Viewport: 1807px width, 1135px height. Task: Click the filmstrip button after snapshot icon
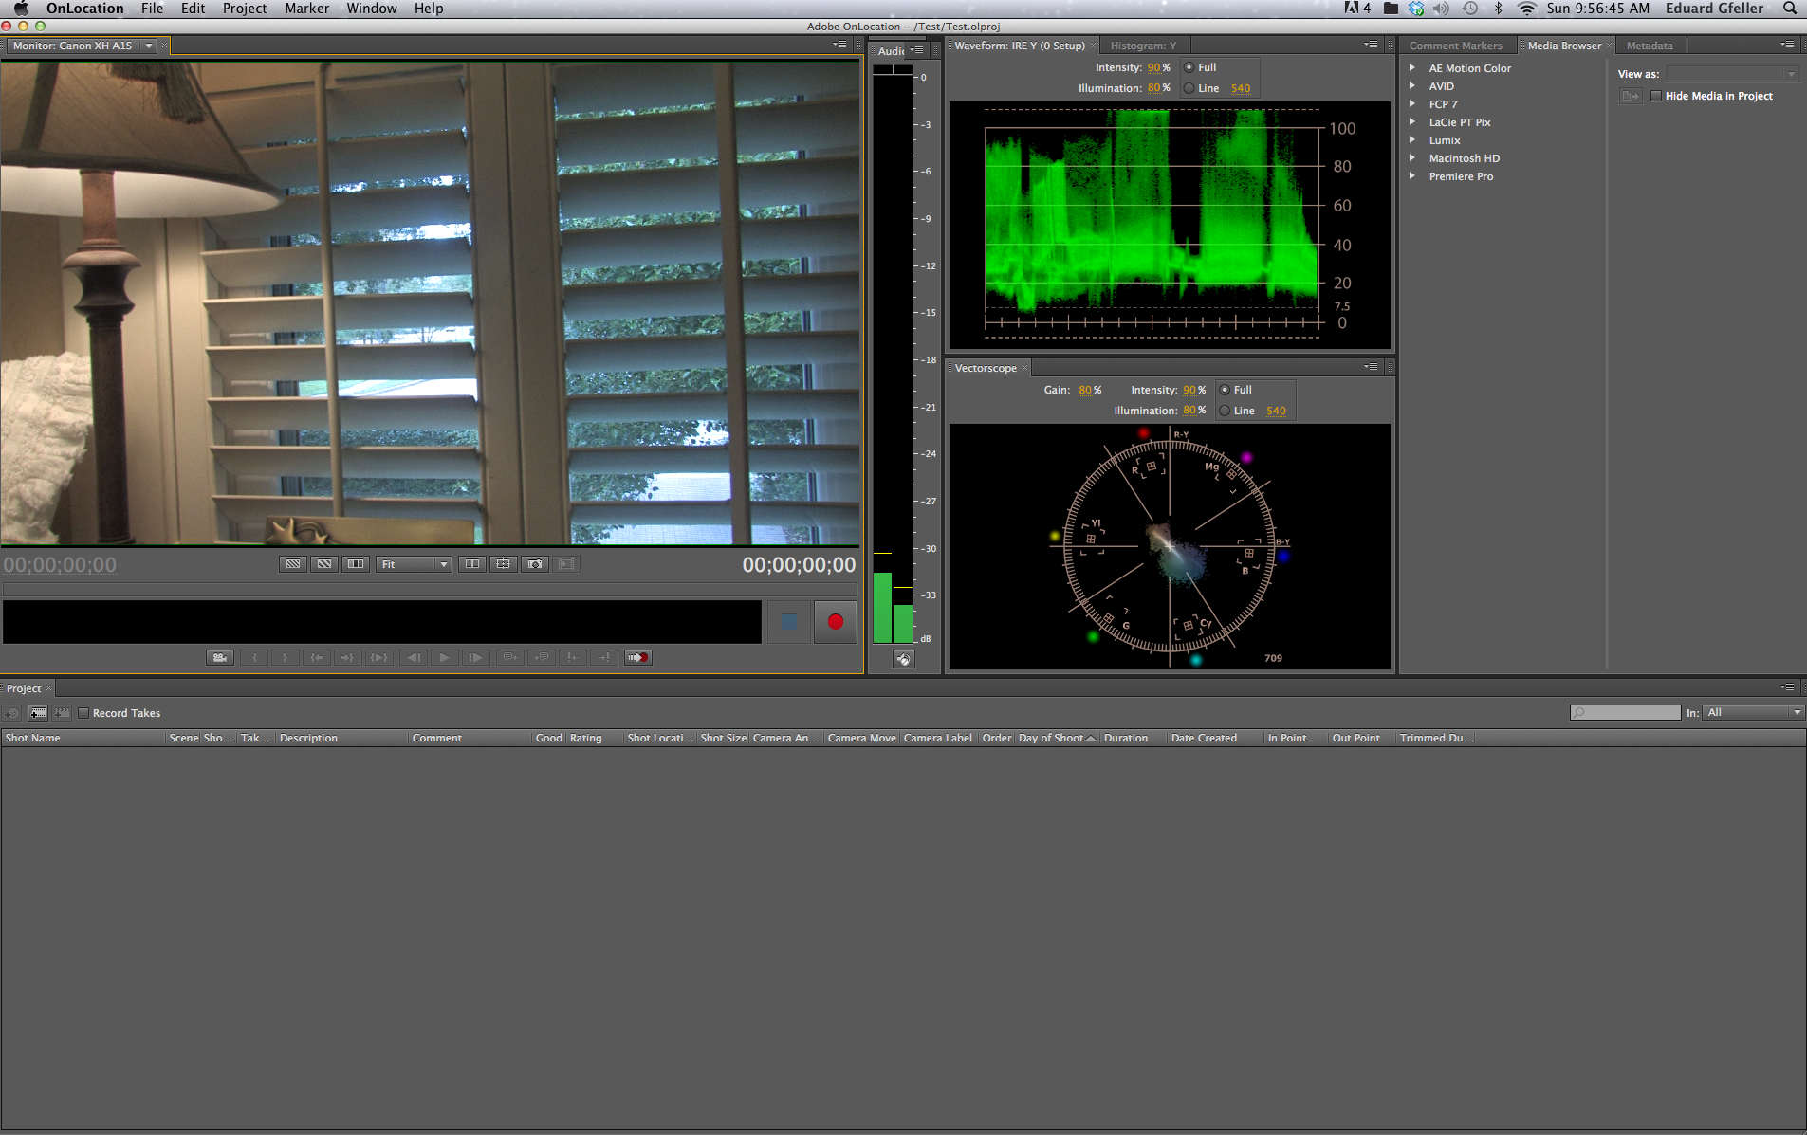tap(566, 564)
